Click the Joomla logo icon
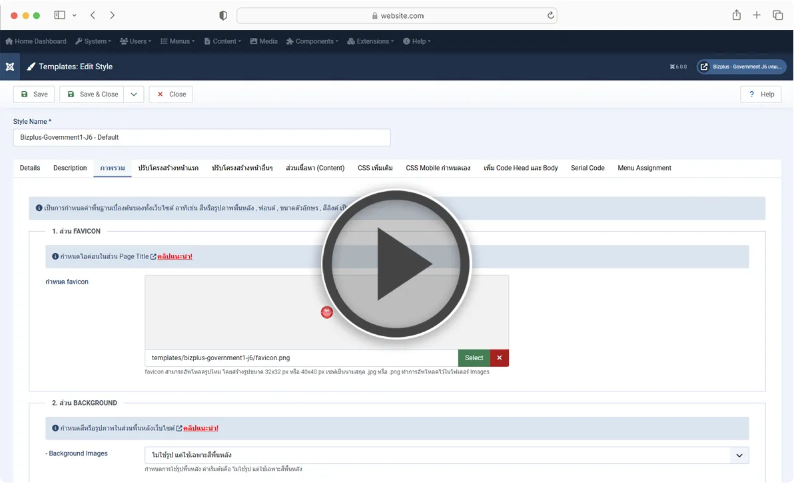The width and height of the screenshot is (794, 484). click(10, 67)
